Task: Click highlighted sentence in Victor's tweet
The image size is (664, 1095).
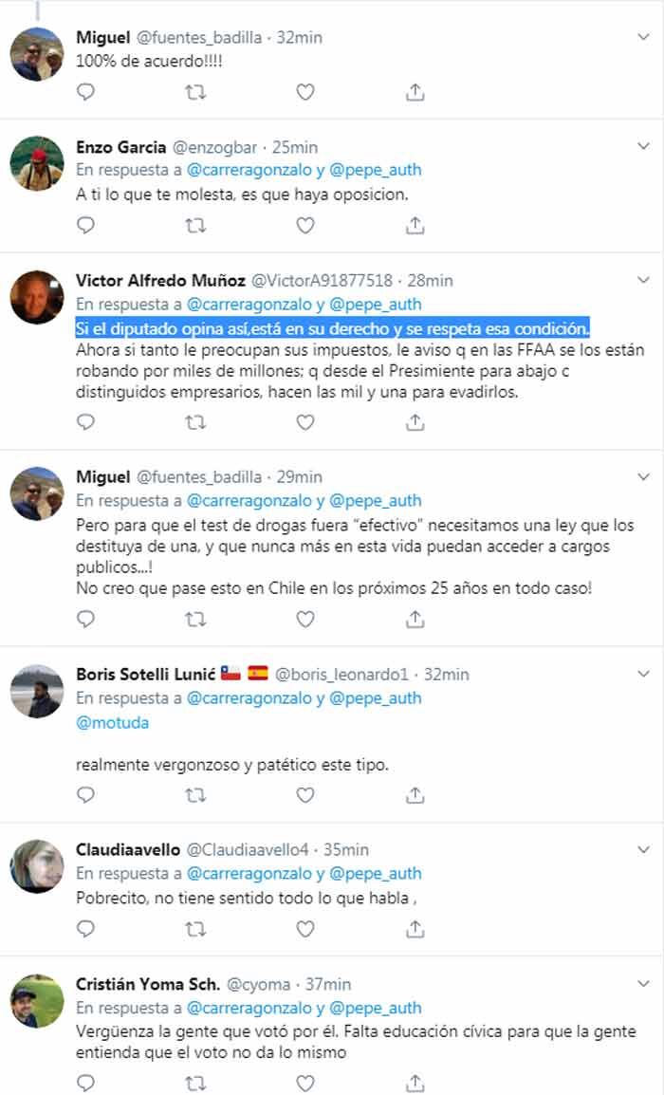Action: [332, 328]
